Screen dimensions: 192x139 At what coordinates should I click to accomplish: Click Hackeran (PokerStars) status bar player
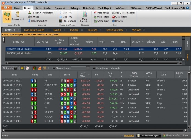tap(176, 135)
